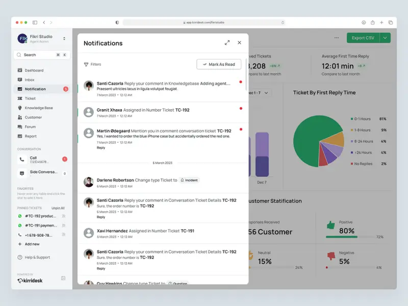Unpin the +1 678-908 phone ticket
The width and height of the screenshot is (408, 306).
64,235
